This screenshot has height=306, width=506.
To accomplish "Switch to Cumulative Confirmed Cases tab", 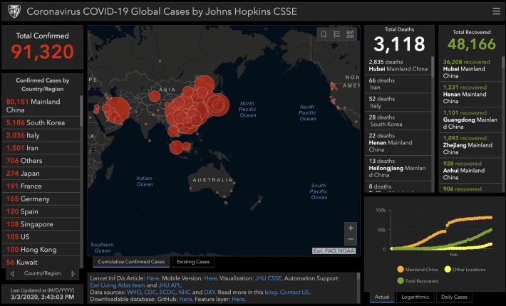I will click(131, 262).
